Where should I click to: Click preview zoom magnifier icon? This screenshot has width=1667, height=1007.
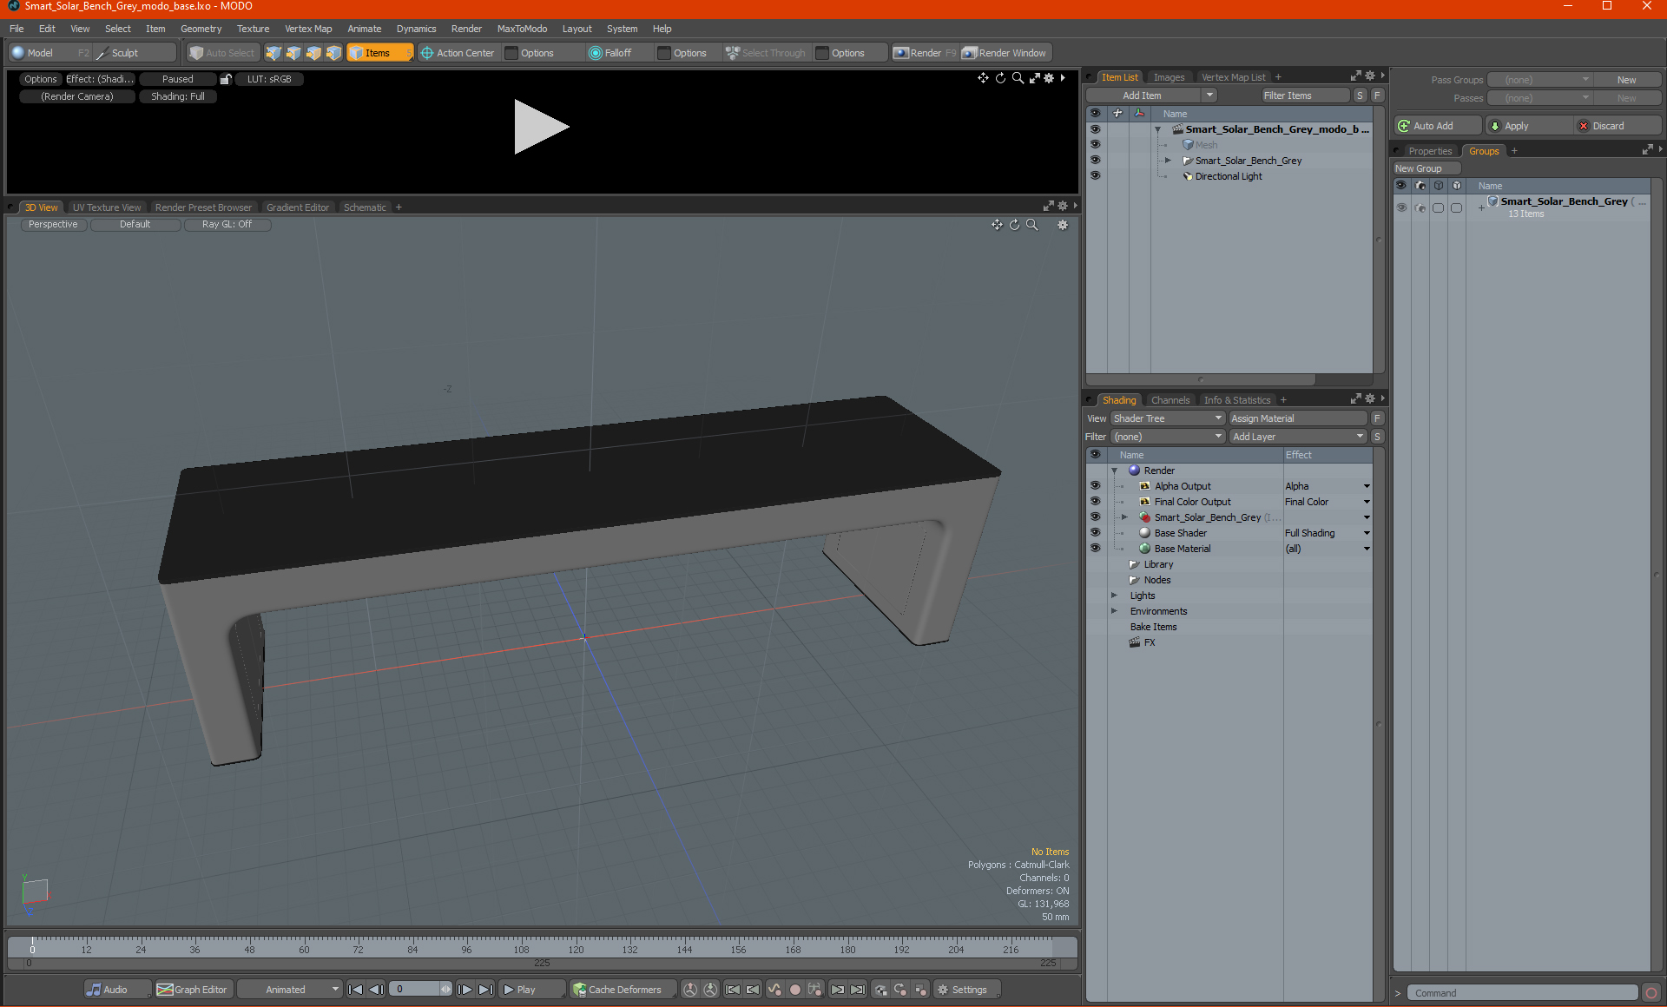tap(1018, 78)
